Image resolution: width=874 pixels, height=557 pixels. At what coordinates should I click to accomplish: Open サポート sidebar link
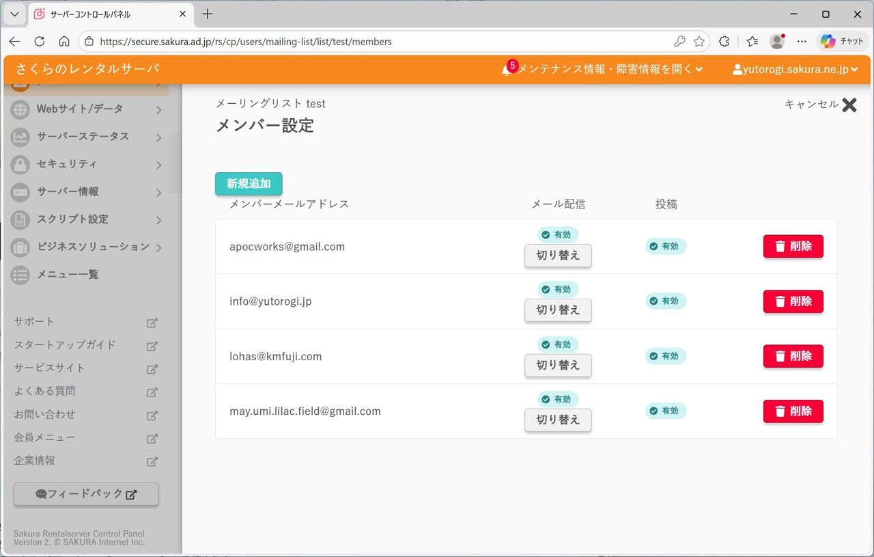pyautogui.click(x=34, y=321)
